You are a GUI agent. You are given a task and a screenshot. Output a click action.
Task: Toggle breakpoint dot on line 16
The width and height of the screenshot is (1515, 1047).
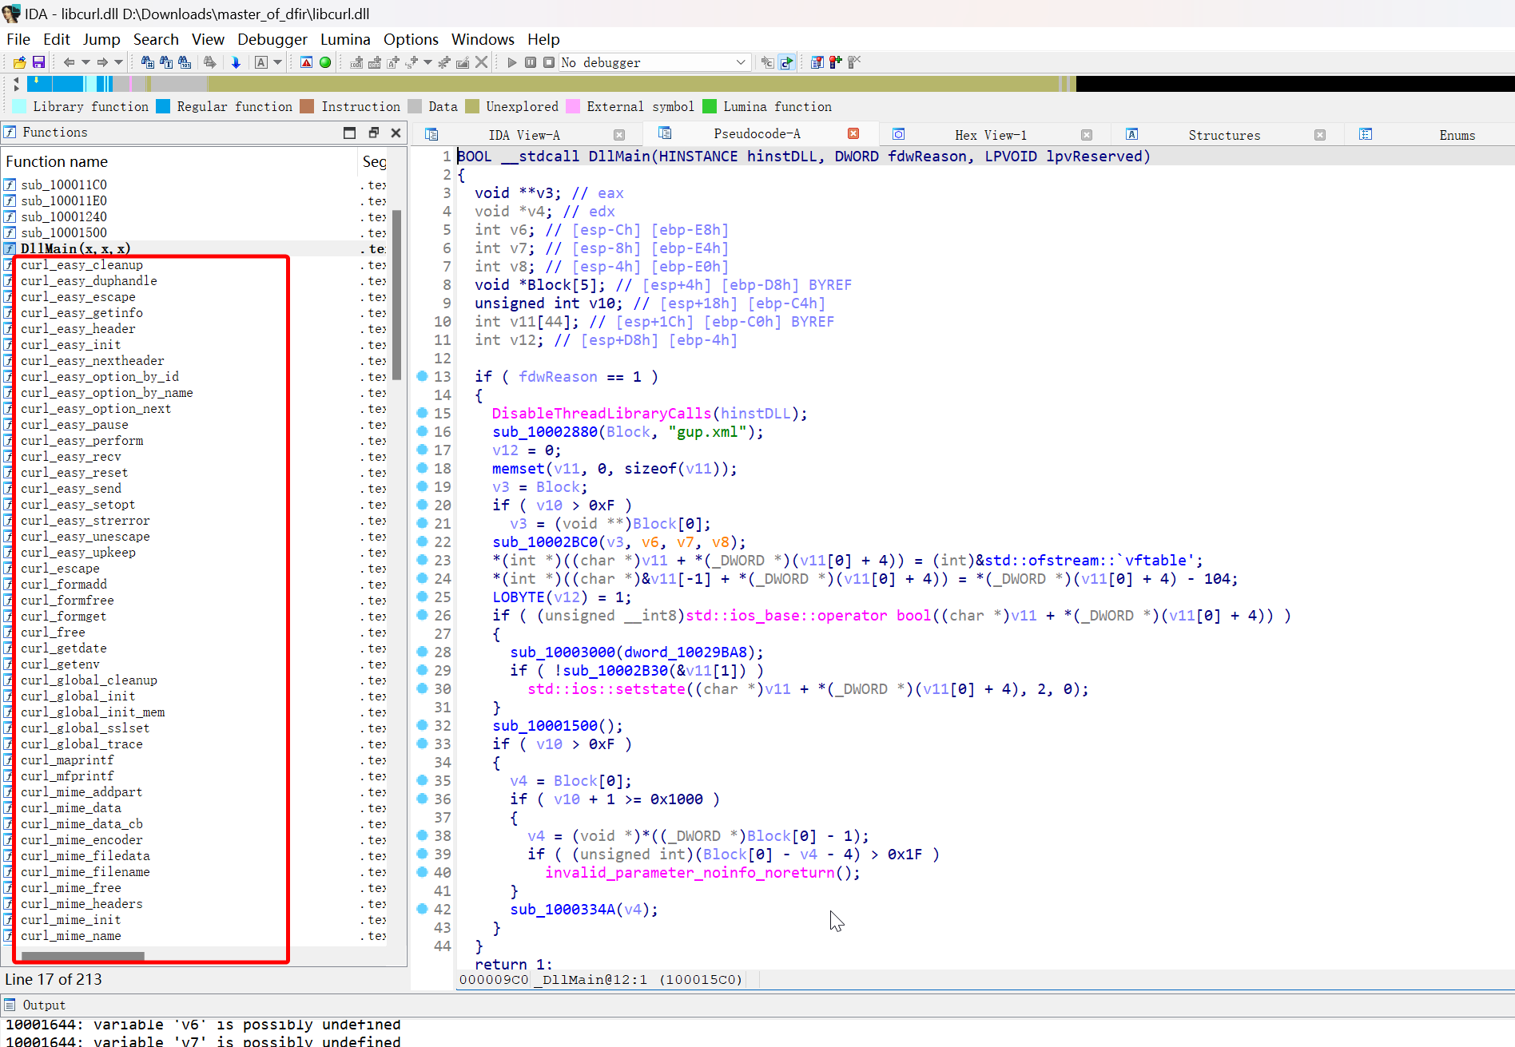pos(422,431)
